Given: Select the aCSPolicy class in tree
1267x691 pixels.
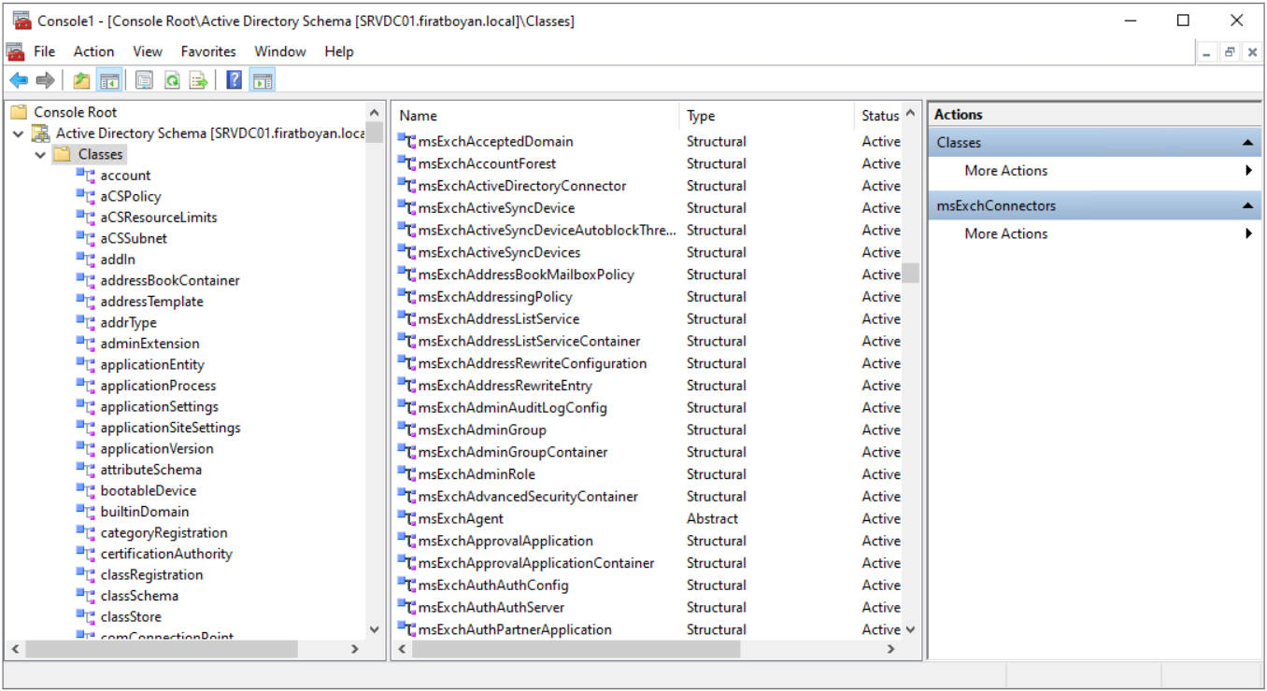Looking at the screenshot, I should tap(131, 196).
